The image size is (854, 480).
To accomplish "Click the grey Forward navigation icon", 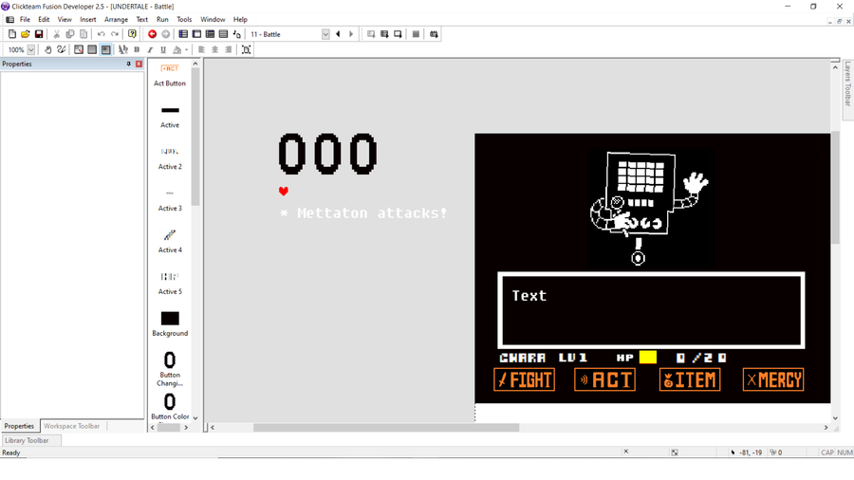I will coord(165,34).
